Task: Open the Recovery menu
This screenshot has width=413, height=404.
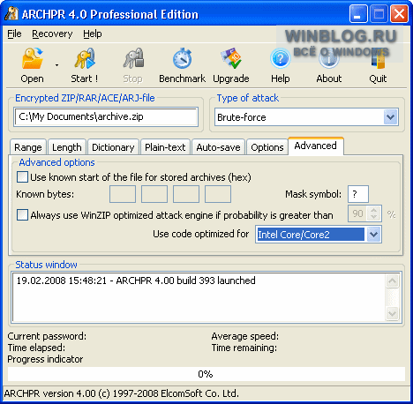Action: click(52, 34)
